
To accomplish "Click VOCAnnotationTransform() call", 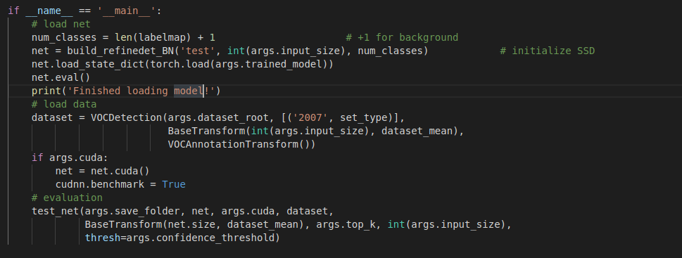I will [x=239, y=144].
